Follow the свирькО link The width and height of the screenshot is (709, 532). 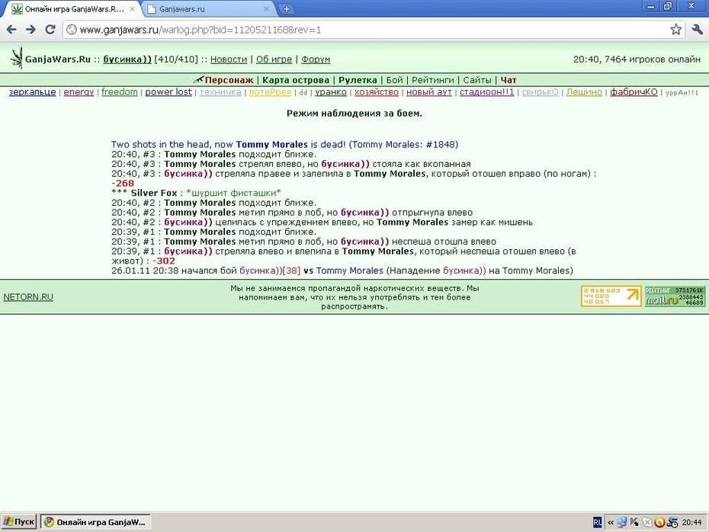tap(540, 91)
